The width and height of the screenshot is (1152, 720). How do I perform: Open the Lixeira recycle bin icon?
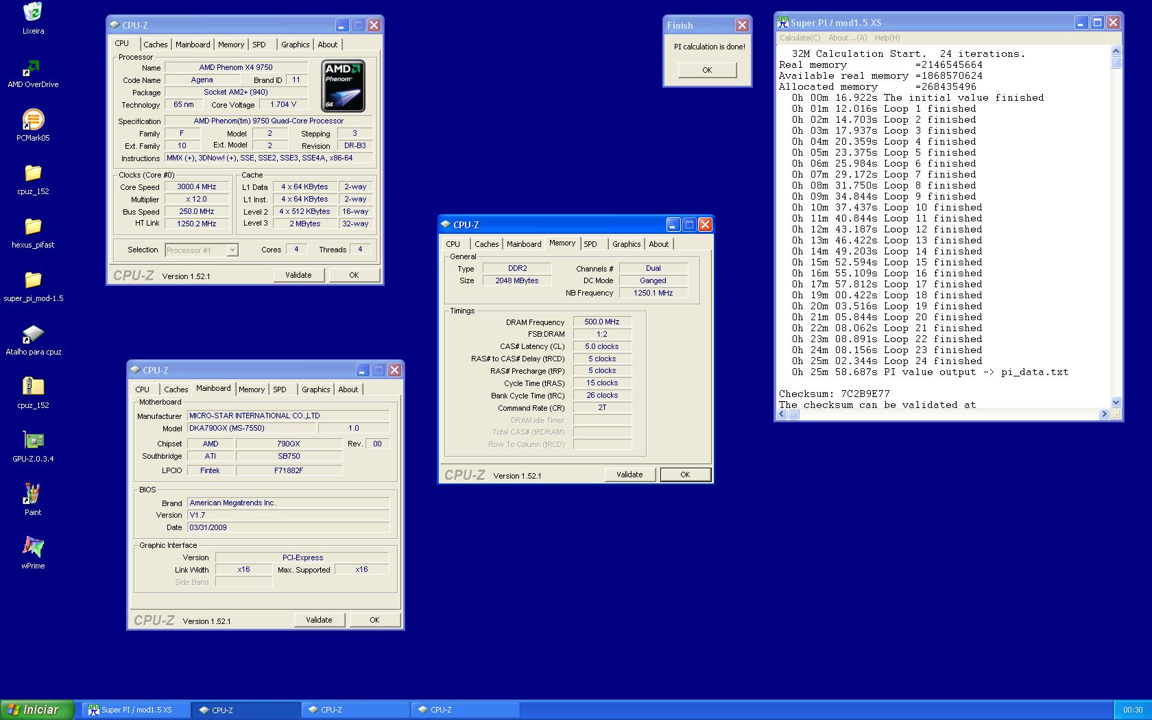(32, 12)
